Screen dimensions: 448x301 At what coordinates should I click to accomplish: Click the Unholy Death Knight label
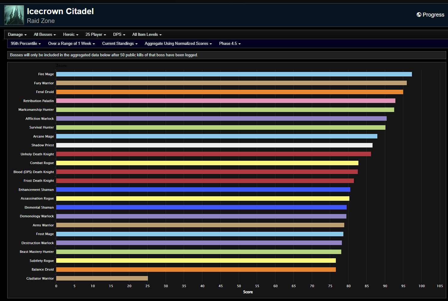click(37, 154)
